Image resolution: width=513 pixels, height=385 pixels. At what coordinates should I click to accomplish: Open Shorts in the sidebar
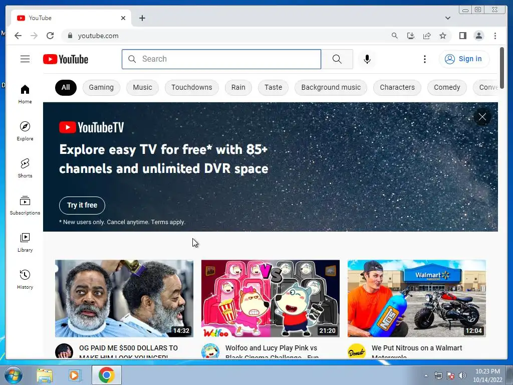point(25,168)
